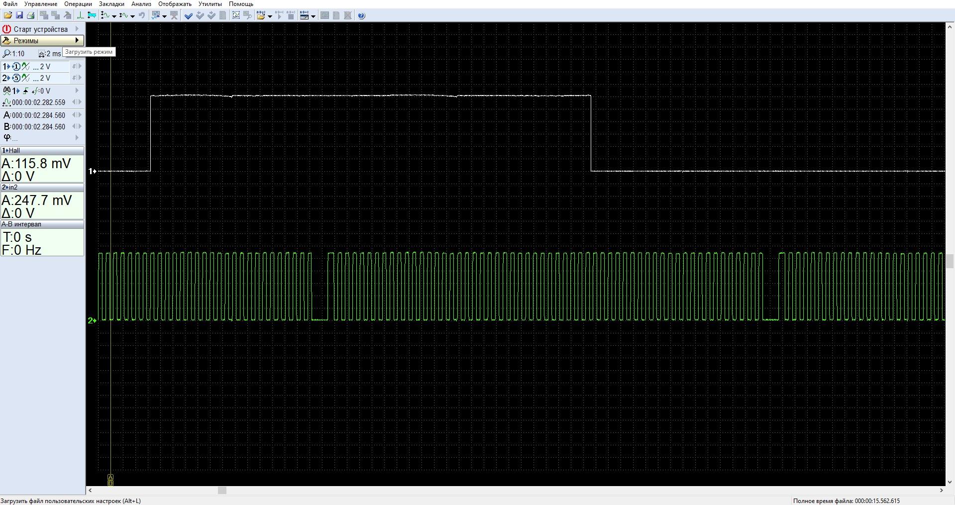Click the select waveform region icon
955x505 pixels.
coord(236,15)
